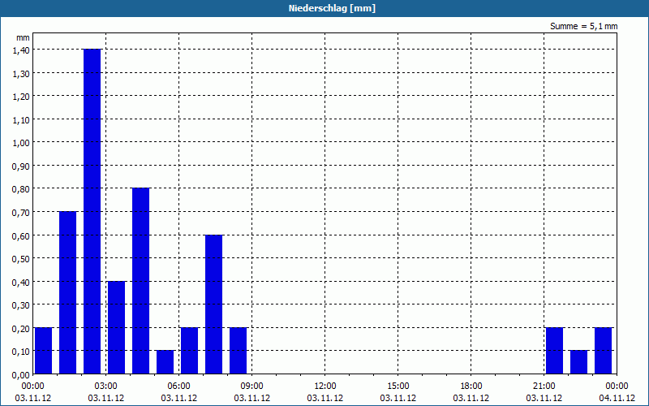Click the 09:00 time axis label
The image size is (649, 406).
pyautogui.click(x=251, y=387)
